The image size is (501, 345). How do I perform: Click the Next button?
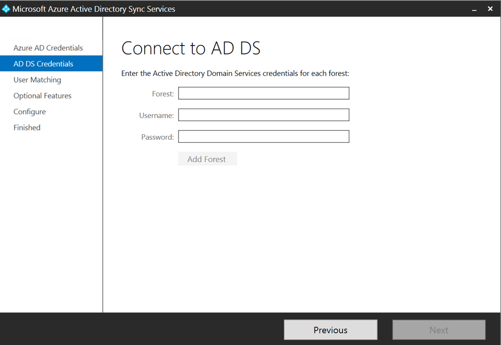pyautogui.click(x=438, y=330)
